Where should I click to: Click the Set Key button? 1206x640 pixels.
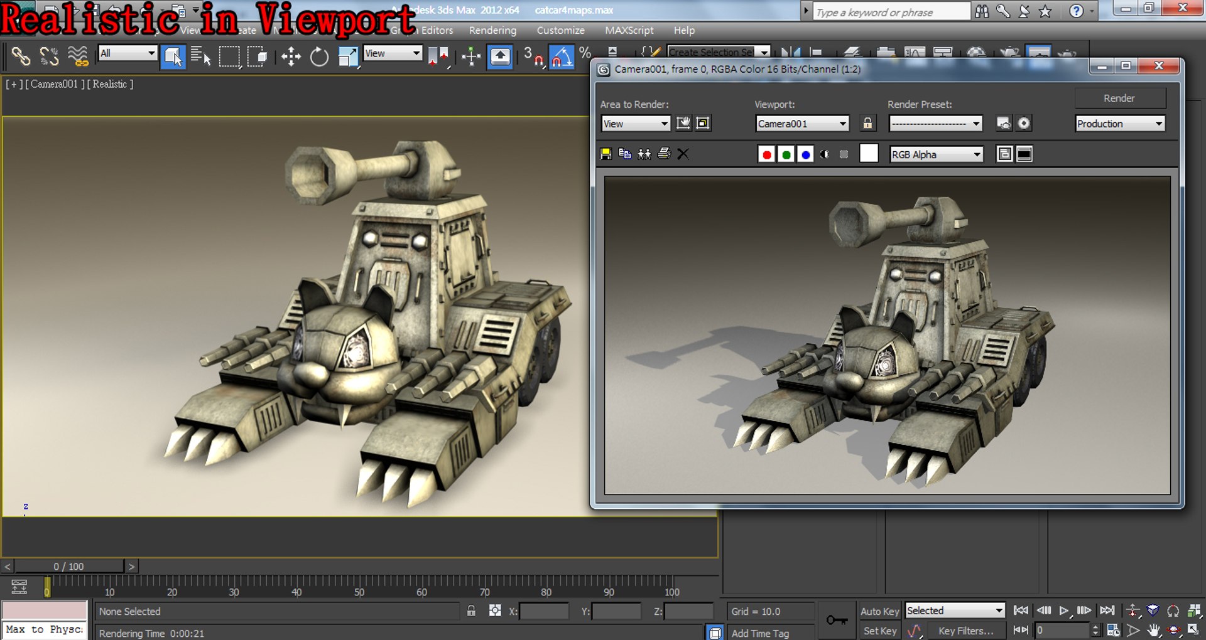point(879,631)
